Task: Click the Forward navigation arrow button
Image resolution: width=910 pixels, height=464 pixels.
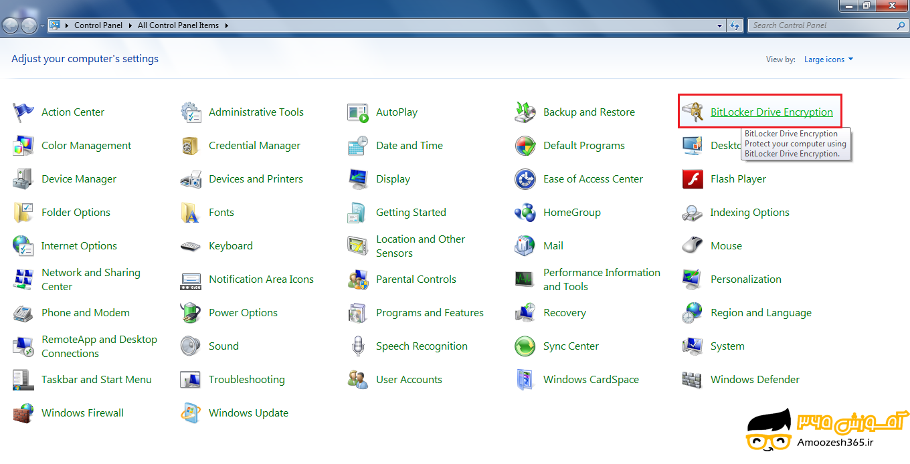Action: 29,25
